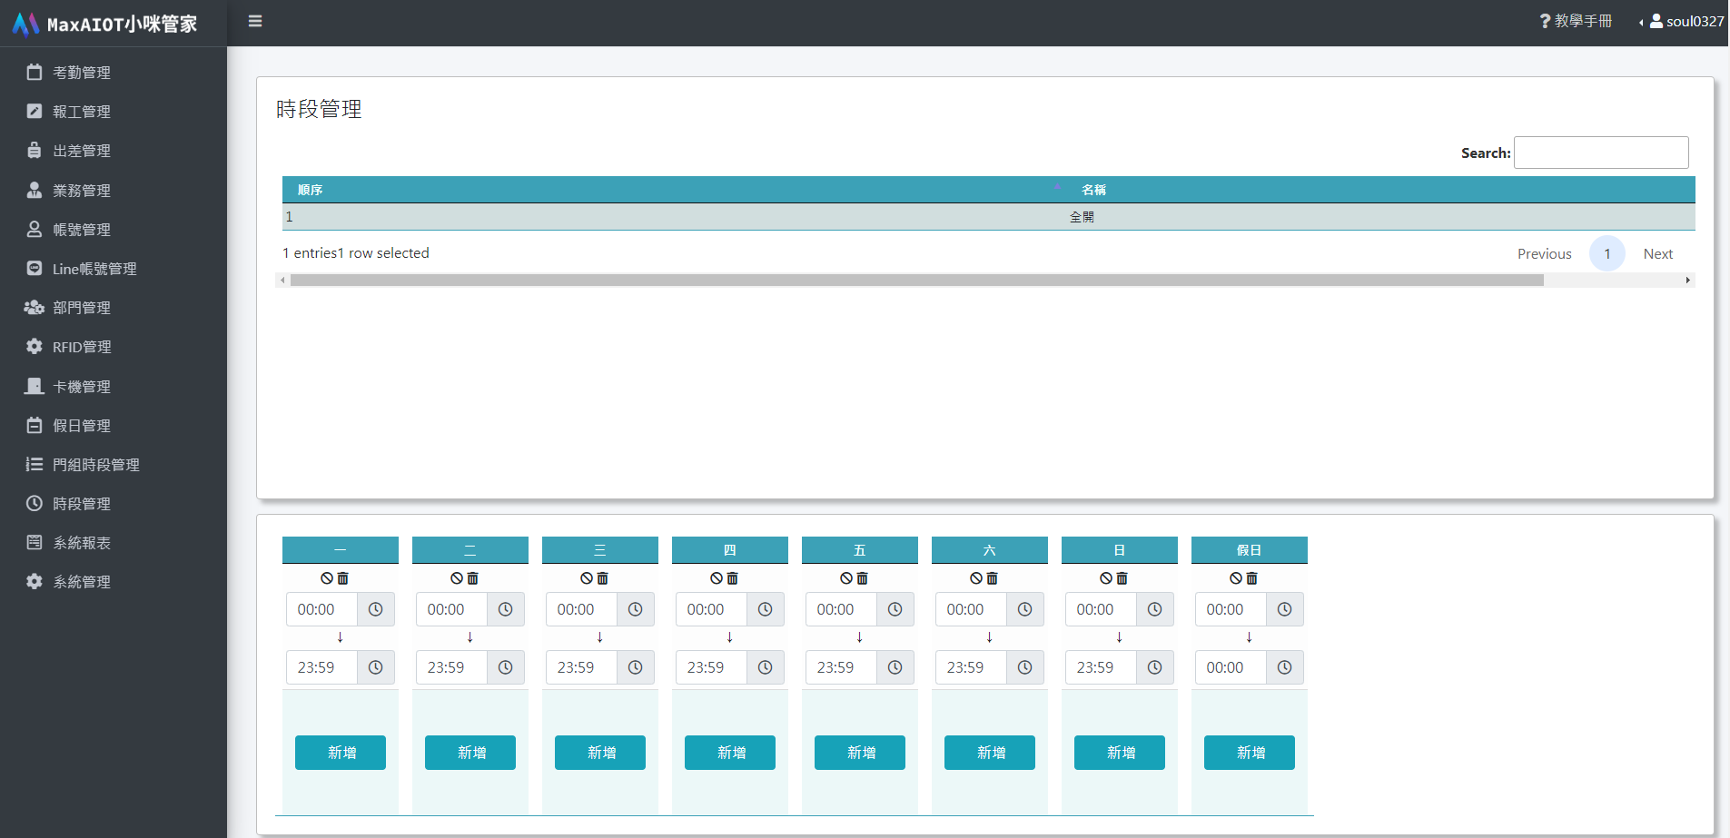Focus the Search input field
This screenshot has width=1730, height=838.
tap(1601, 153)
